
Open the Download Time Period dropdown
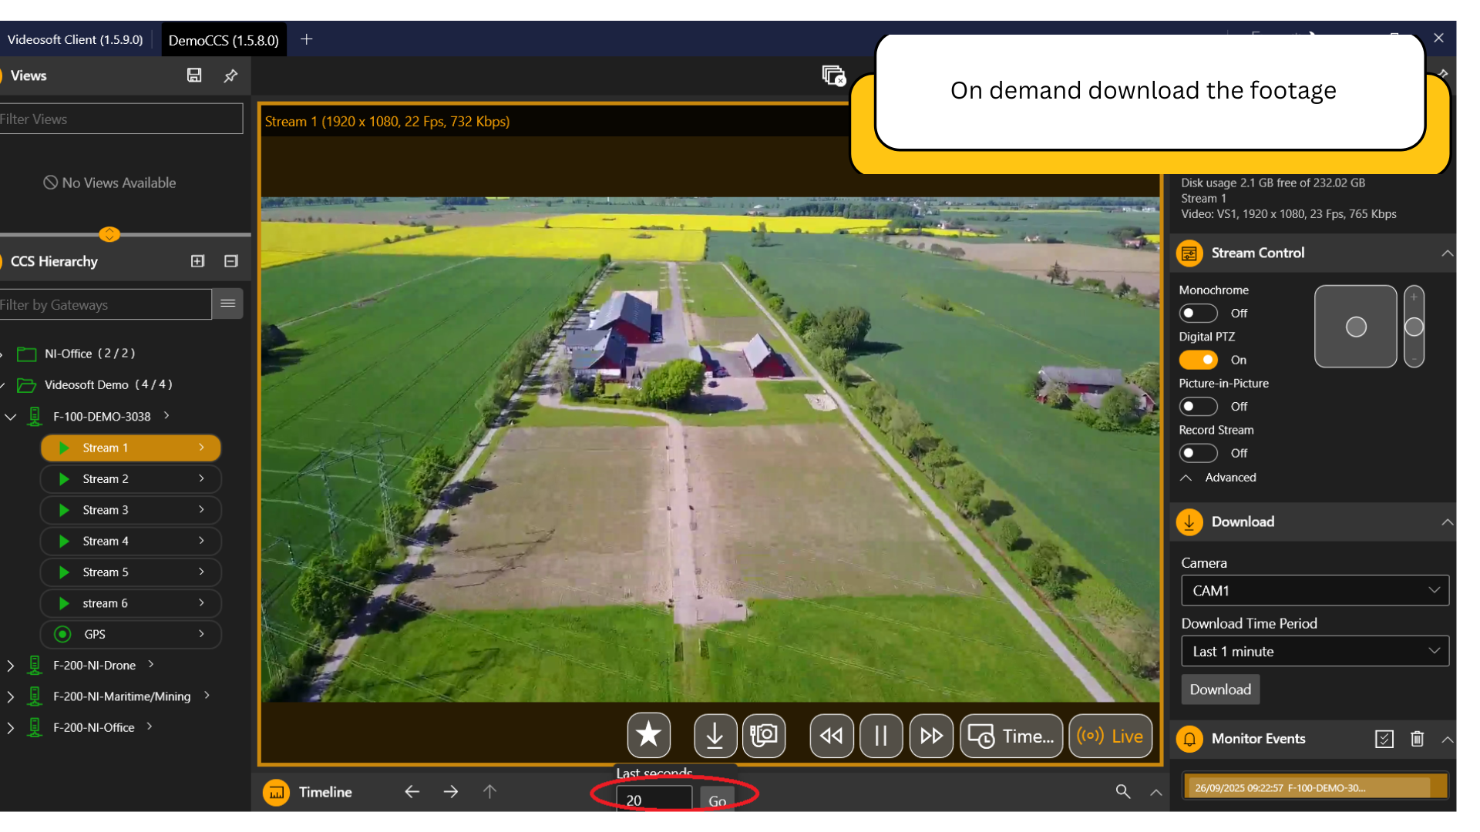1314,652
